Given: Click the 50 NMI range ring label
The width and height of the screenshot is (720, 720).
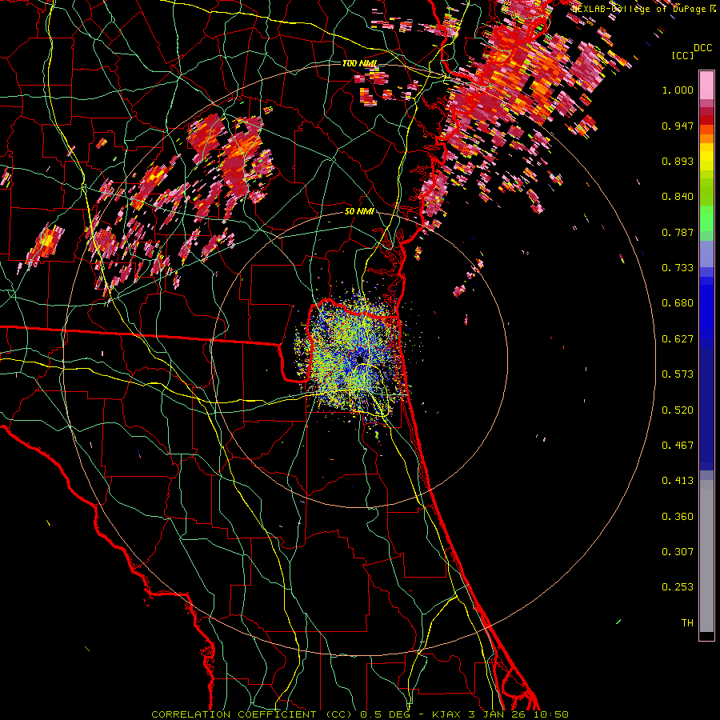Looking at the screenshot, I should tap(359, 212).
